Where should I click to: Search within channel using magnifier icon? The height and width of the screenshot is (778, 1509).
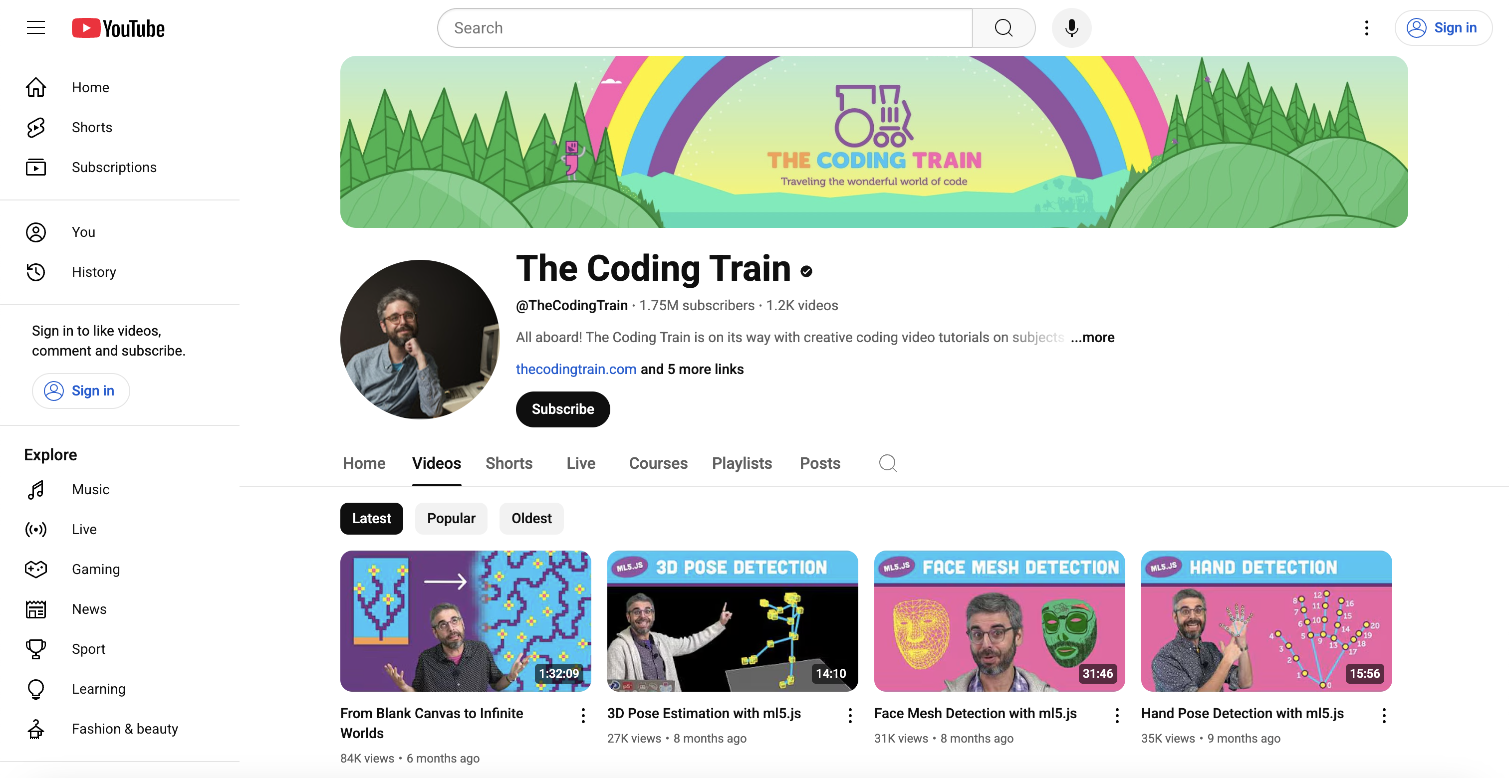coord(887,463)
